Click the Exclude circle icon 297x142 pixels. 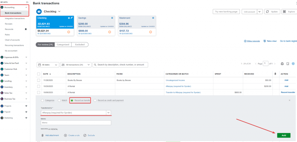[x=85, y=135]
